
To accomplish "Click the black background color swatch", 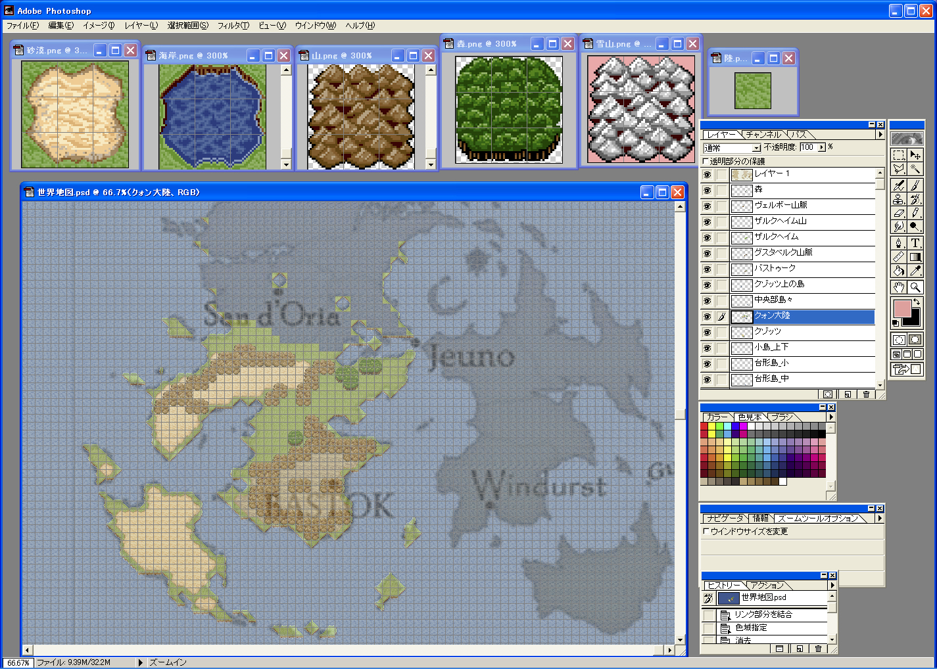I will click(915, 321).
